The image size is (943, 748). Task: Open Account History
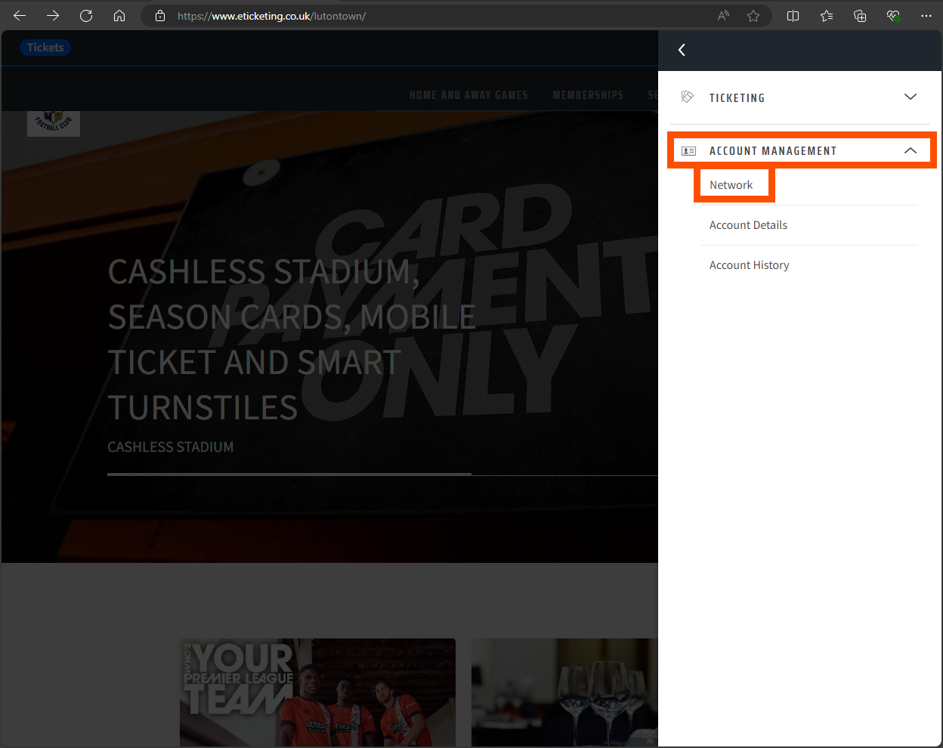(x=749, y=265)
